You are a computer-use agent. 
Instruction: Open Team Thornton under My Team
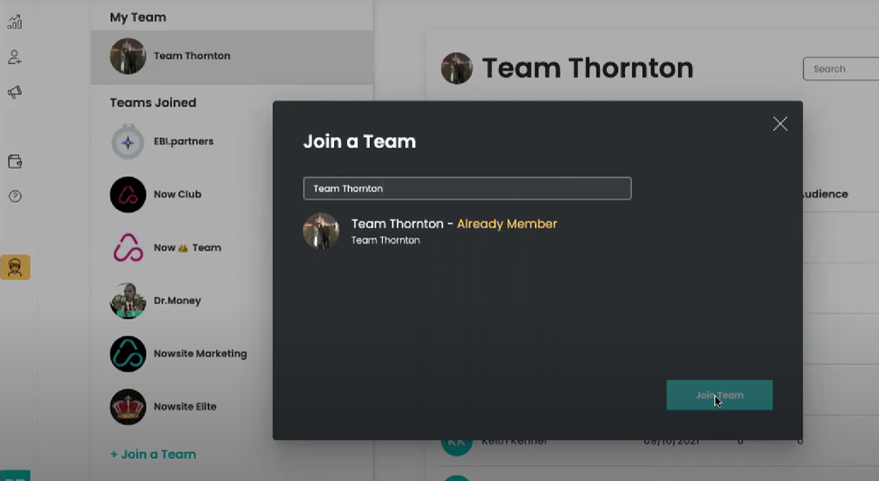pos(191,56)
